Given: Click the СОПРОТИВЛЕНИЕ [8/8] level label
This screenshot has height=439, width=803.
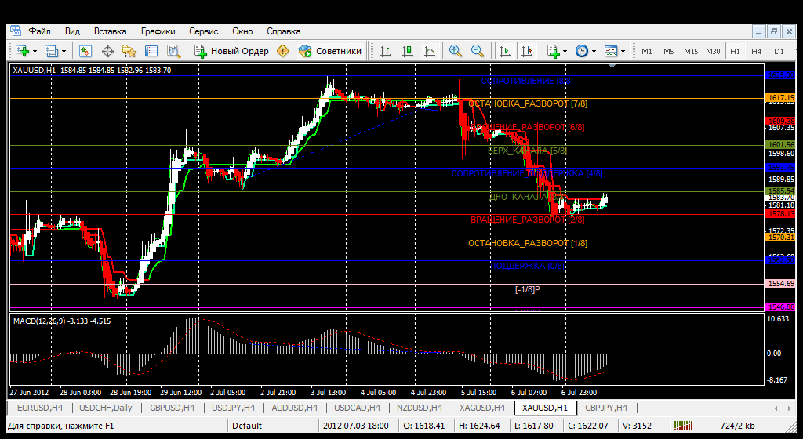Looking at the screenshot, I should tap(527, 81).
